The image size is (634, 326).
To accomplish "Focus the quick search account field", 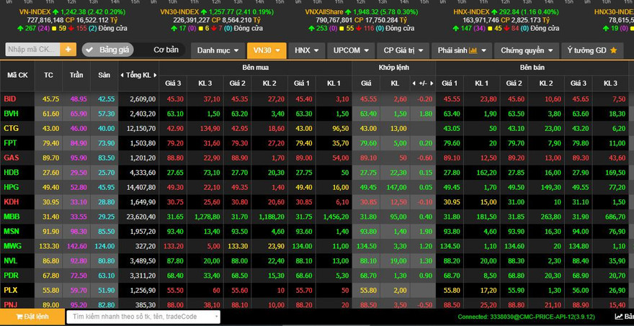I will (143, 317).
